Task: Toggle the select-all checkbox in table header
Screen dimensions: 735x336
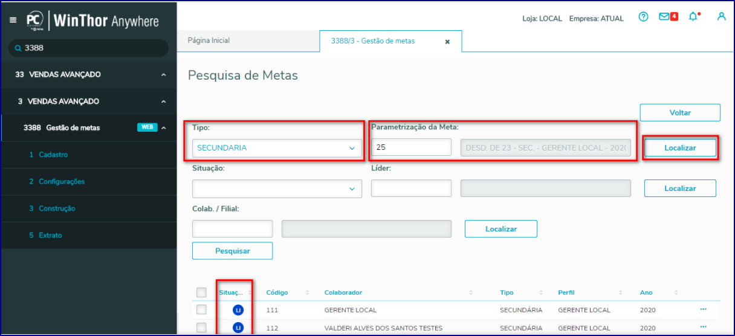Action: tap(201, 292)
